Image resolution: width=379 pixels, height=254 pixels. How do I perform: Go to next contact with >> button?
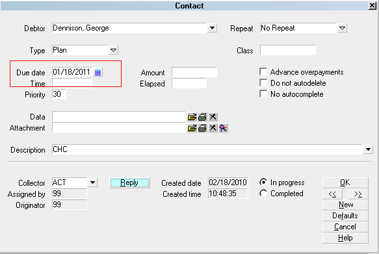(x=358, y=194)
